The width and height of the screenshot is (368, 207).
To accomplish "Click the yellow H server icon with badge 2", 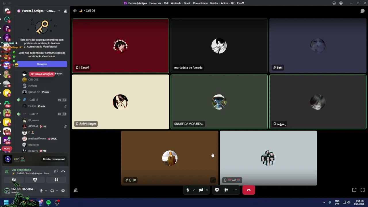I will click(x=7, y=93).
